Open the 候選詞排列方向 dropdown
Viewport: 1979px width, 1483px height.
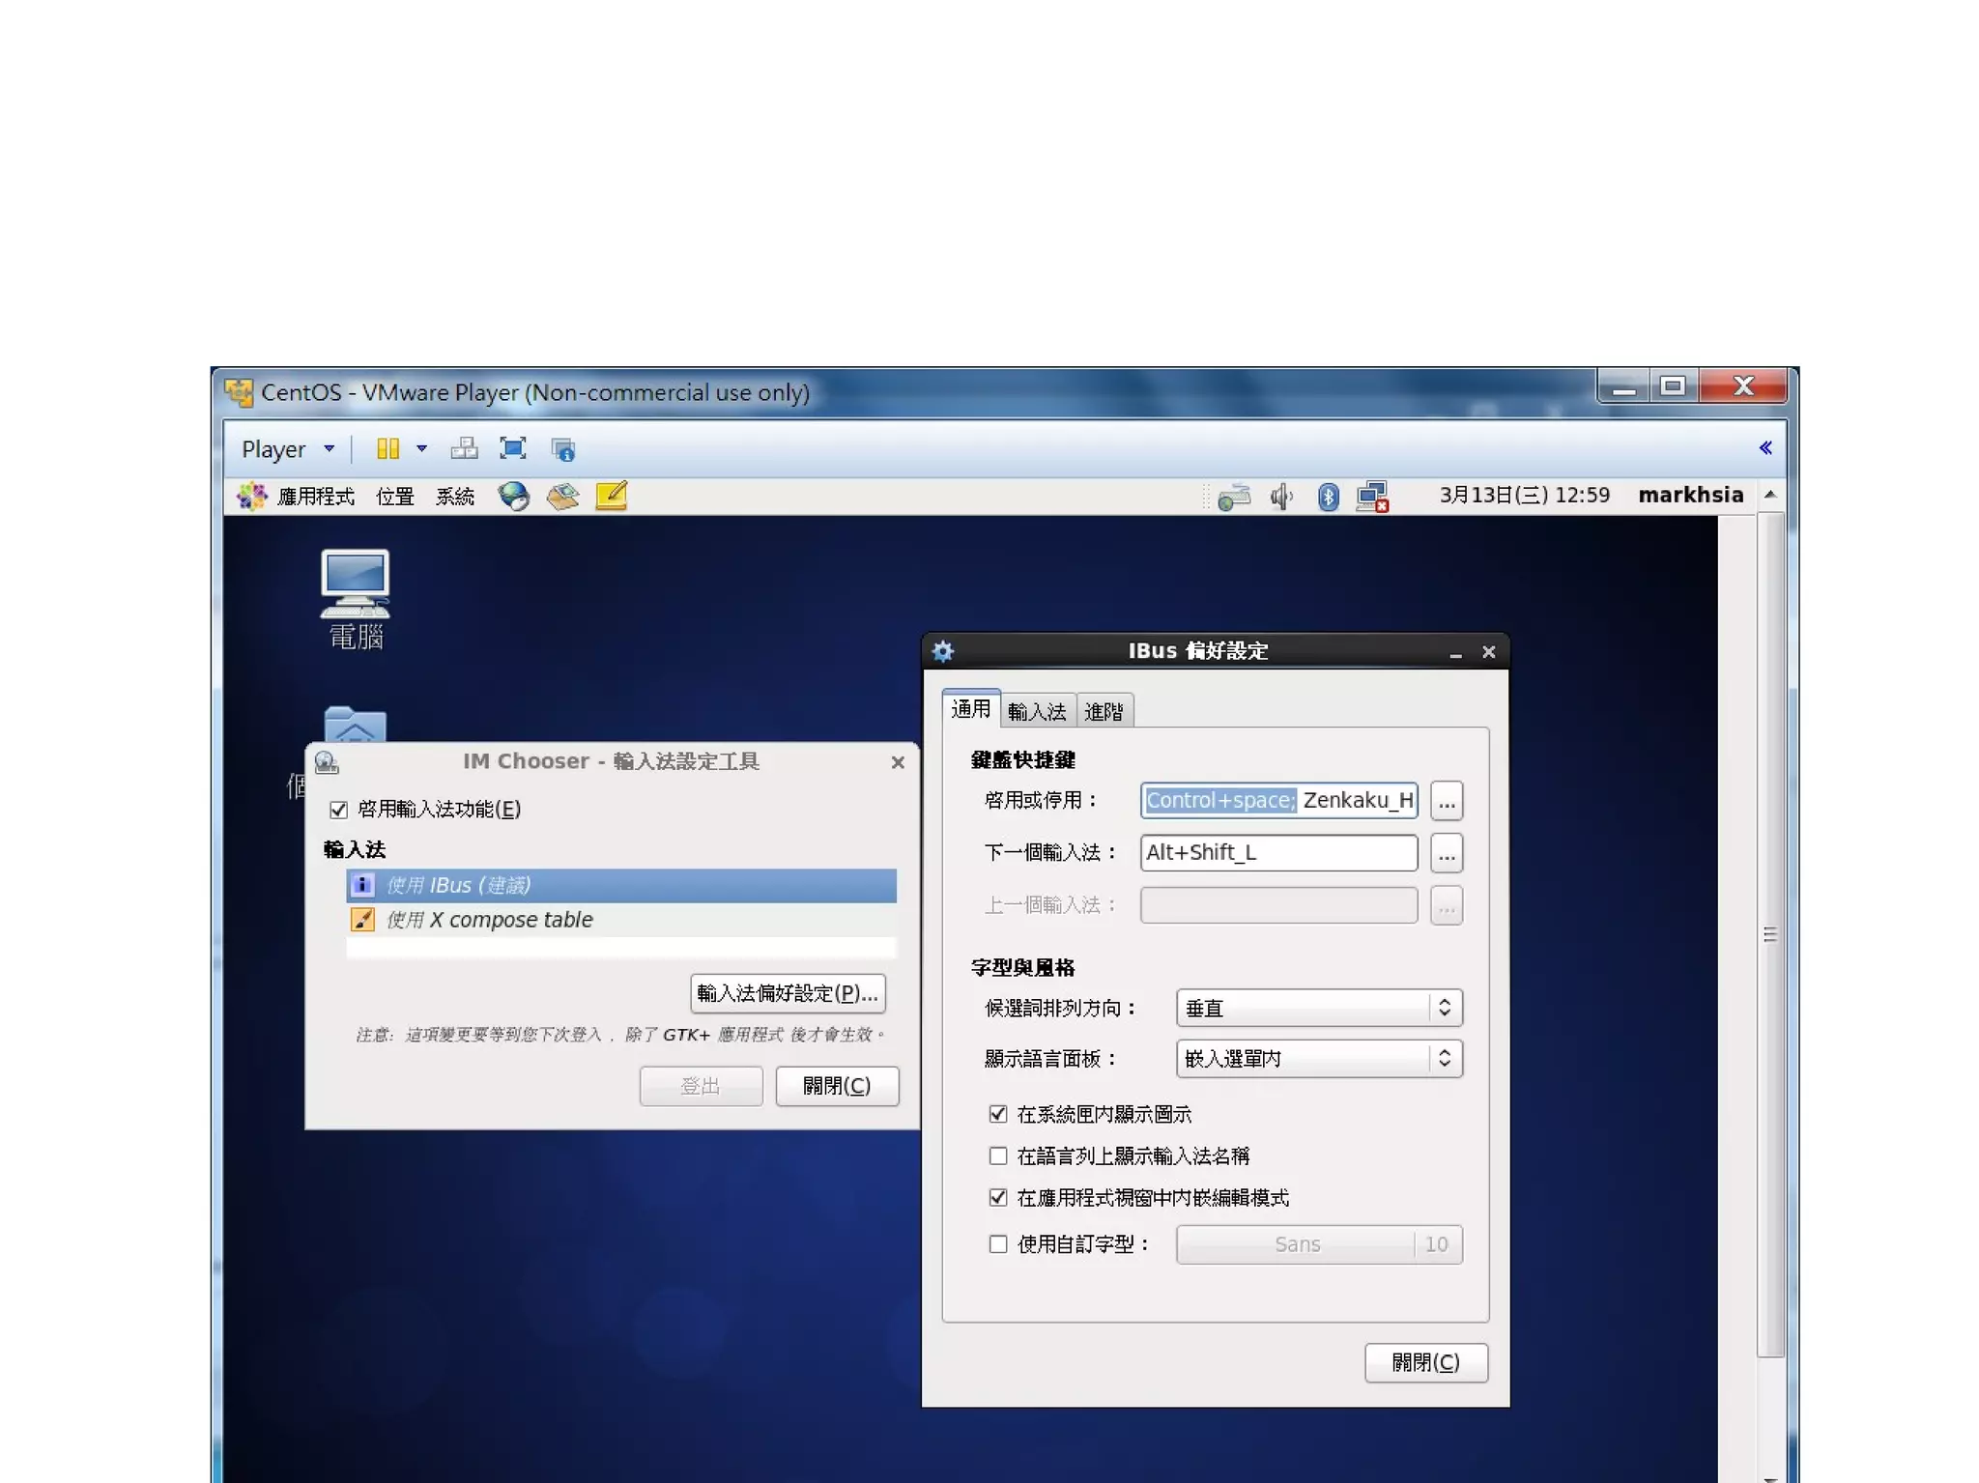point(1319,1008)
